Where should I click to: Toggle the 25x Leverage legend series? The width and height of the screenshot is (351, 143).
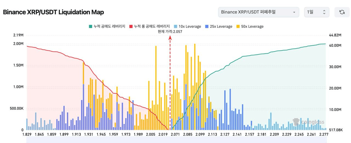[x=219, y=26]
